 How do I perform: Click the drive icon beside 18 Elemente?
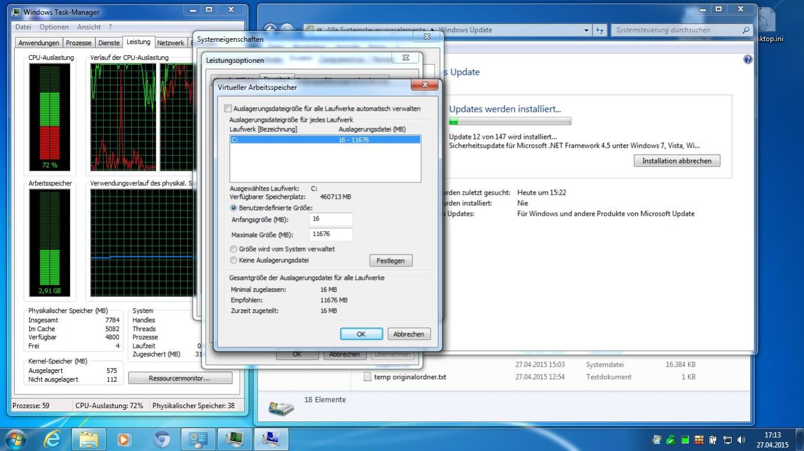281,407
